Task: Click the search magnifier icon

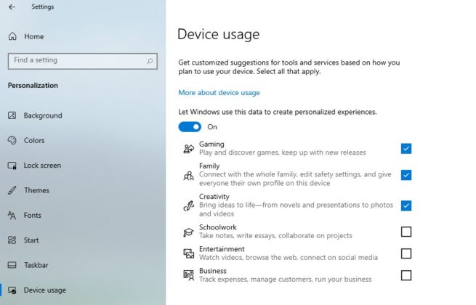Action: point(150,61)
